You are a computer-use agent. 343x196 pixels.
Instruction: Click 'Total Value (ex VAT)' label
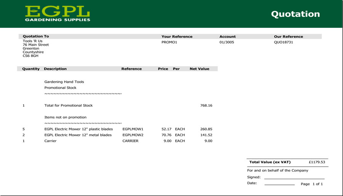(270, 162)
